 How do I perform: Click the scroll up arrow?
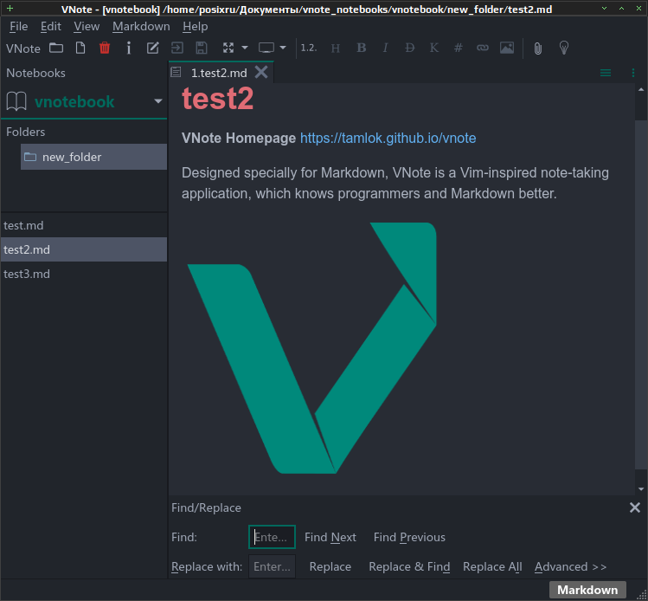click(641, 89)
